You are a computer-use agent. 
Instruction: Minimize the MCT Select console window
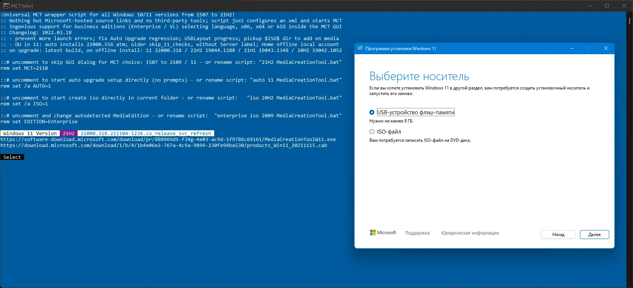tap(590, 6)
